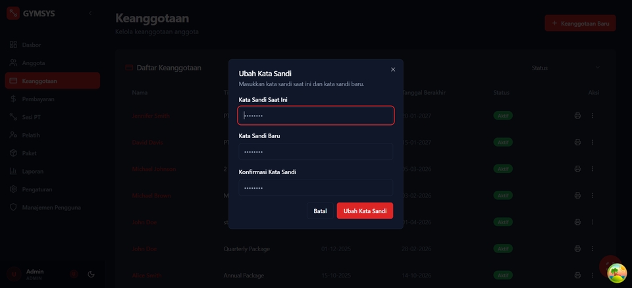Select the Keanggotaan menu item
Screen dimensions: 632x288
[x=53, y=81]
